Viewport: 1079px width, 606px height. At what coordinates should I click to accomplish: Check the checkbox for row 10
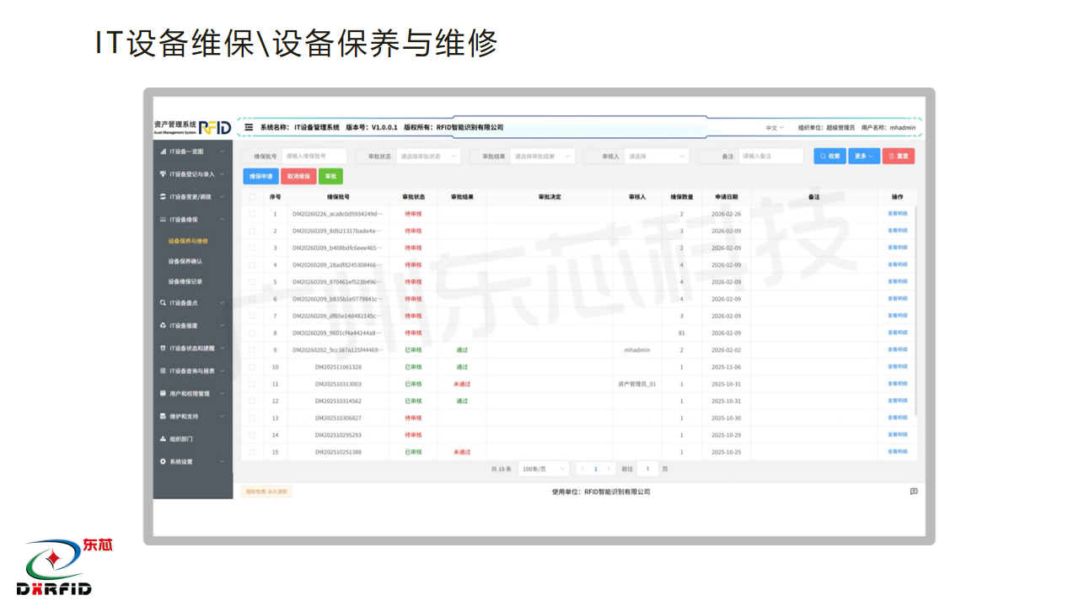pyautogui.click(x=251, y=367)
